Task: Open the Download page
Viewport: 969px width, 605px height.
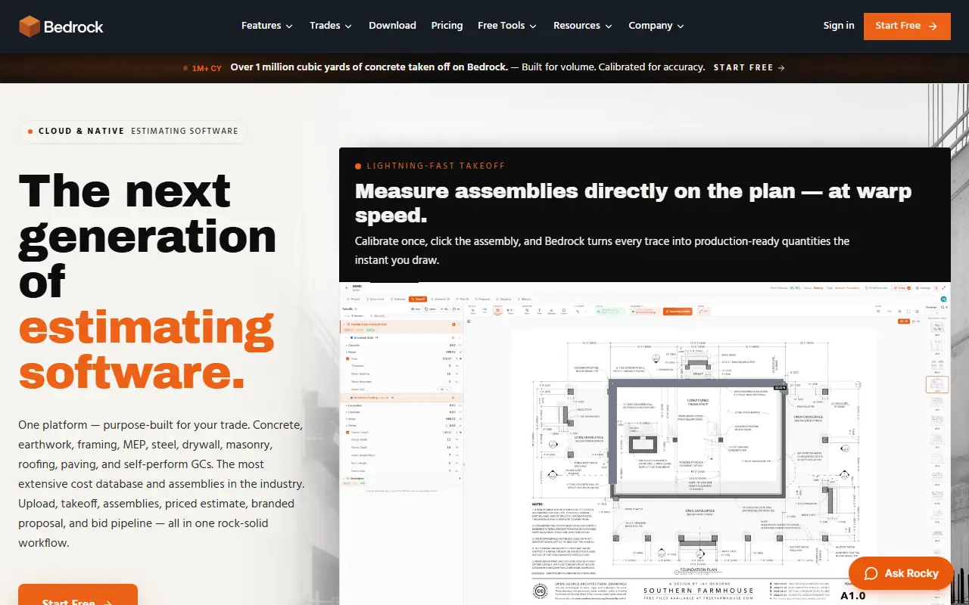Action: 392,26
